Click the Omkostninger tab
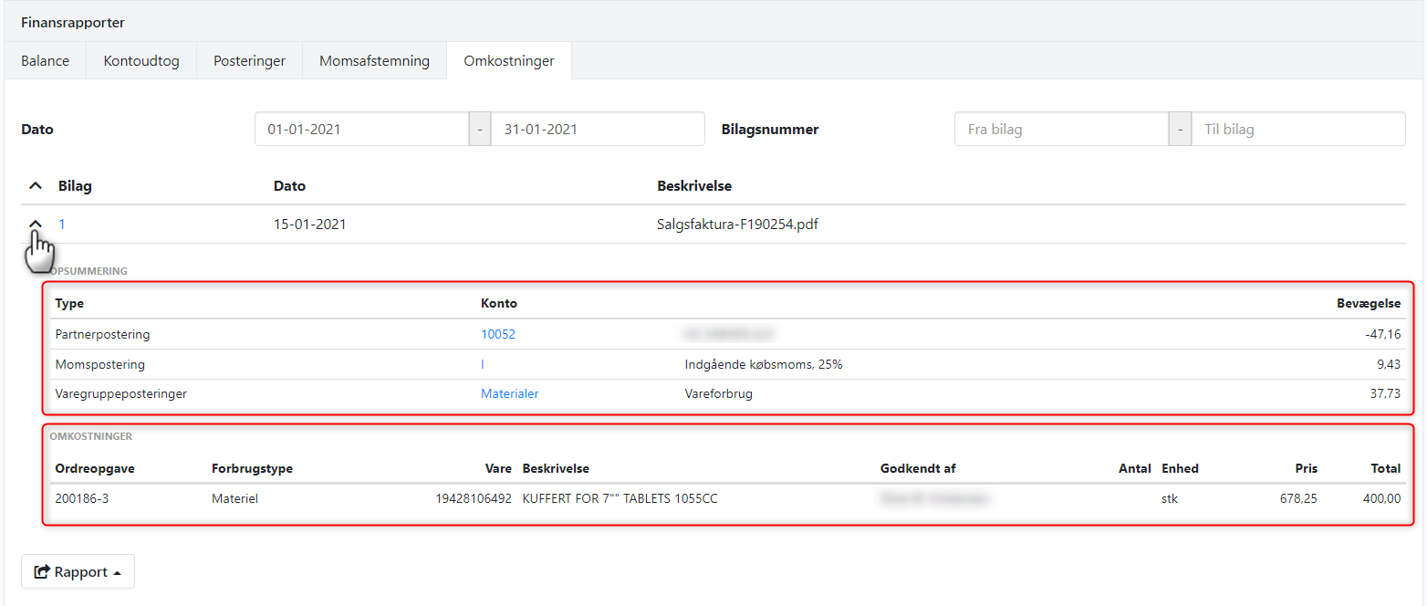The height and width of the screenshot is (606, 1427). coord(508,61)
